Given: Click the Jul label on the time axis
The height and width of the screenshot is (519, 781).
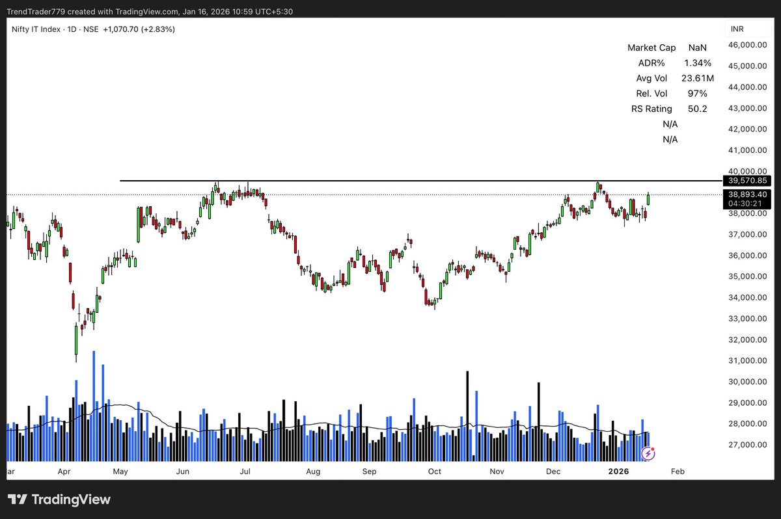Looking at the screenshot, I should click(246, 471).
